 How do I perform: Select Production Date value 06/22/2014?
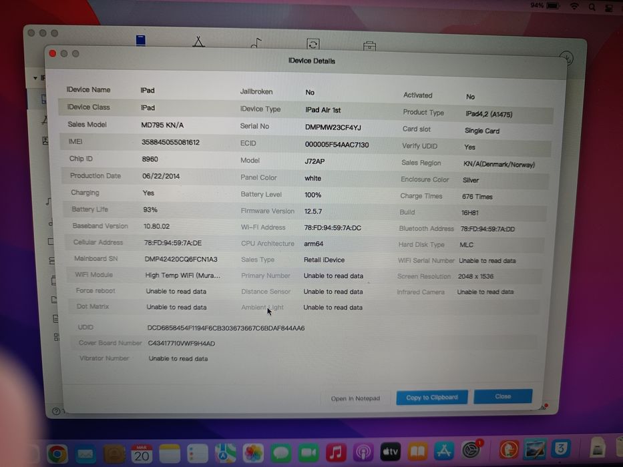point(161,176)
